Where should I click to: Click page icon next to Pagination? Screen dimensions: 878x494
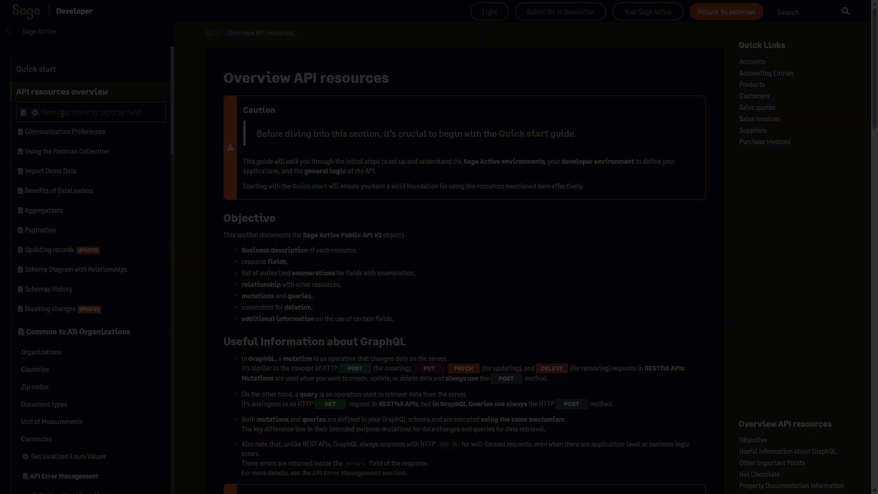tap(20, 230)
